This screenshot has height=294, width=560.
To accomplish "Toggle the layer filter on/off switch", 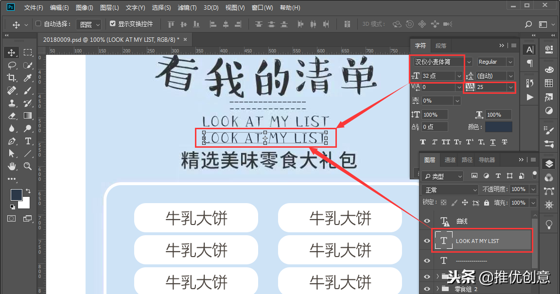I will pos(534,174).
